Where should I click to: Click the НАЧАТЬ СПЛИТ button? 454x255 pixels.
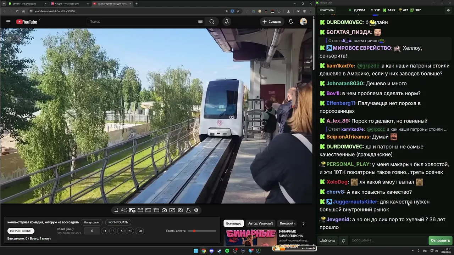(x=21, y=231)
